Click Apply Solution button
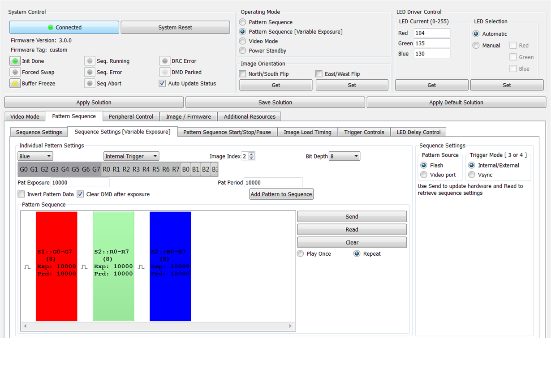 (94, 103)
